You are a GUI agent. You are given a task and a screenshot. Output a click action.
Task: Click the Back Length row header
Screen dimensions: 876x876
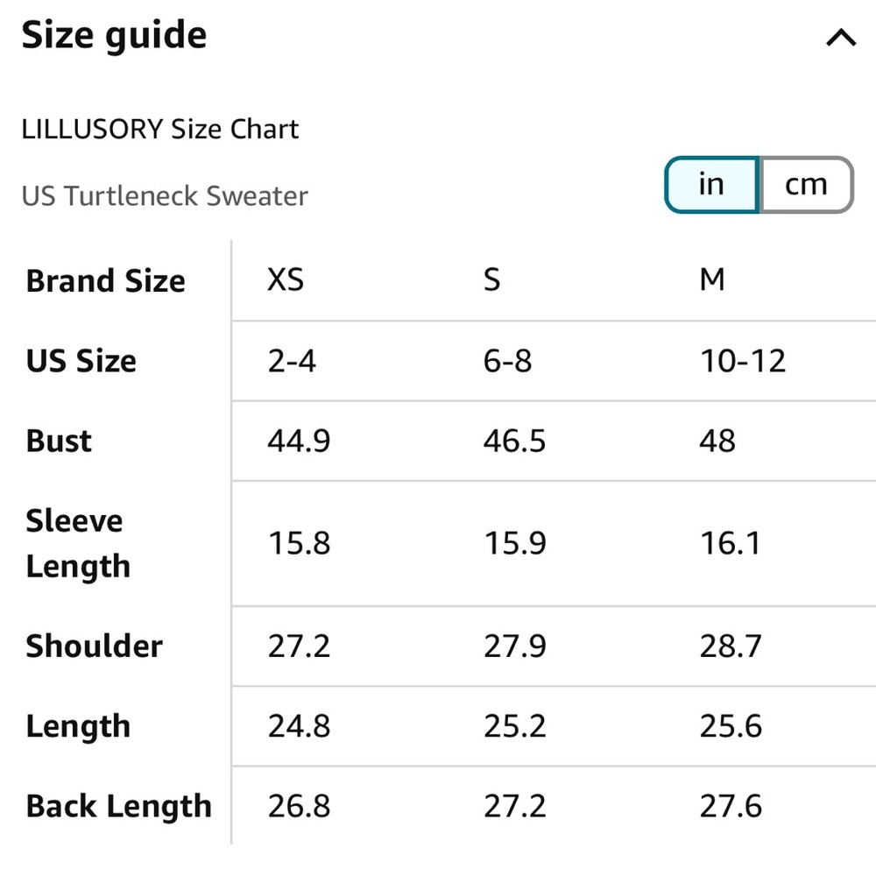[x=118, y=806]
